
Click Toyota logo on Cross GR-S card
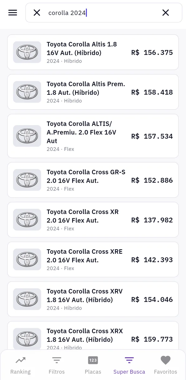pyautogui.click(x=27, y=180)
